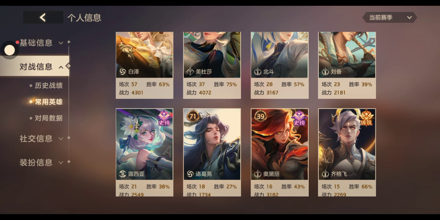
Task: Expand the 基础信息 section
Action: [41, 43]
